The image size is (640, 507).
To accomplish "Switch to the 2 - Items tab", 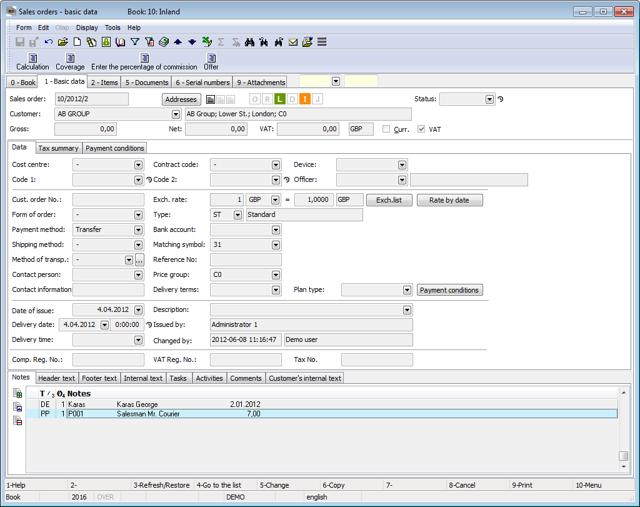I will (x=104, y=83).
